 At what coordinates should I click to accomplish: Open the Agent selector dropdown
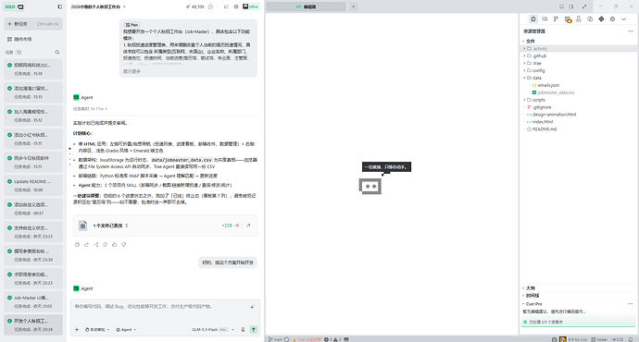click(126, 330)
